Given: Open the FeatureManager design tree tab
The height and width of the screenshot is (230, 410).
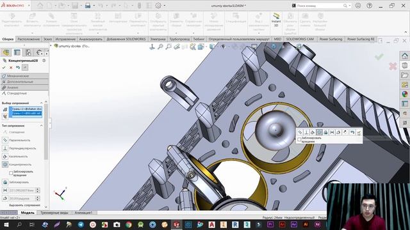Looking at the screenshot, I should pos(6,52).
